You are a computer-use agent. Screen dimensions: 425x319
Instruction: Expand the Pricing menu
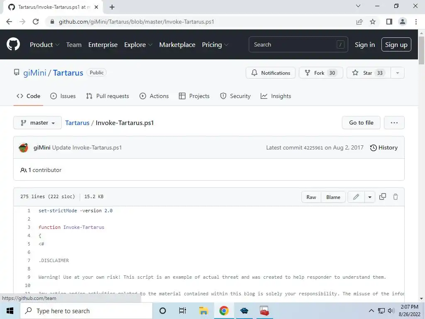(x=215, y=44)
